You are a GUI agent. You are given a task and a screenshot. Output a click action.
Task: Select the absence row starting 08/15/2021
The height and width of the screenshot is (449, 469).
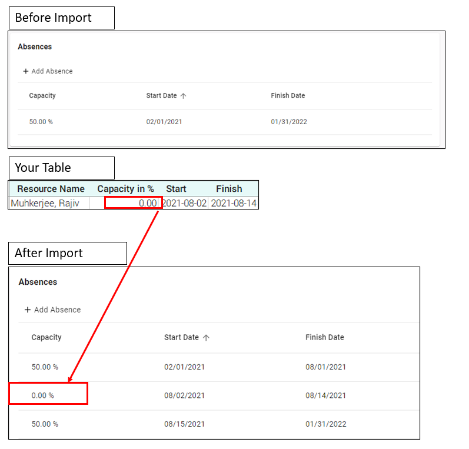pyautogui.click(x=218, y=424)
